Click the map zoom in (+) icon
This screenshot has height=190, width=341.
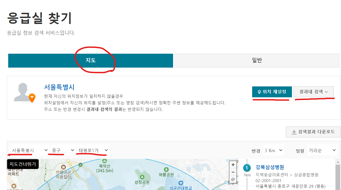233,165
